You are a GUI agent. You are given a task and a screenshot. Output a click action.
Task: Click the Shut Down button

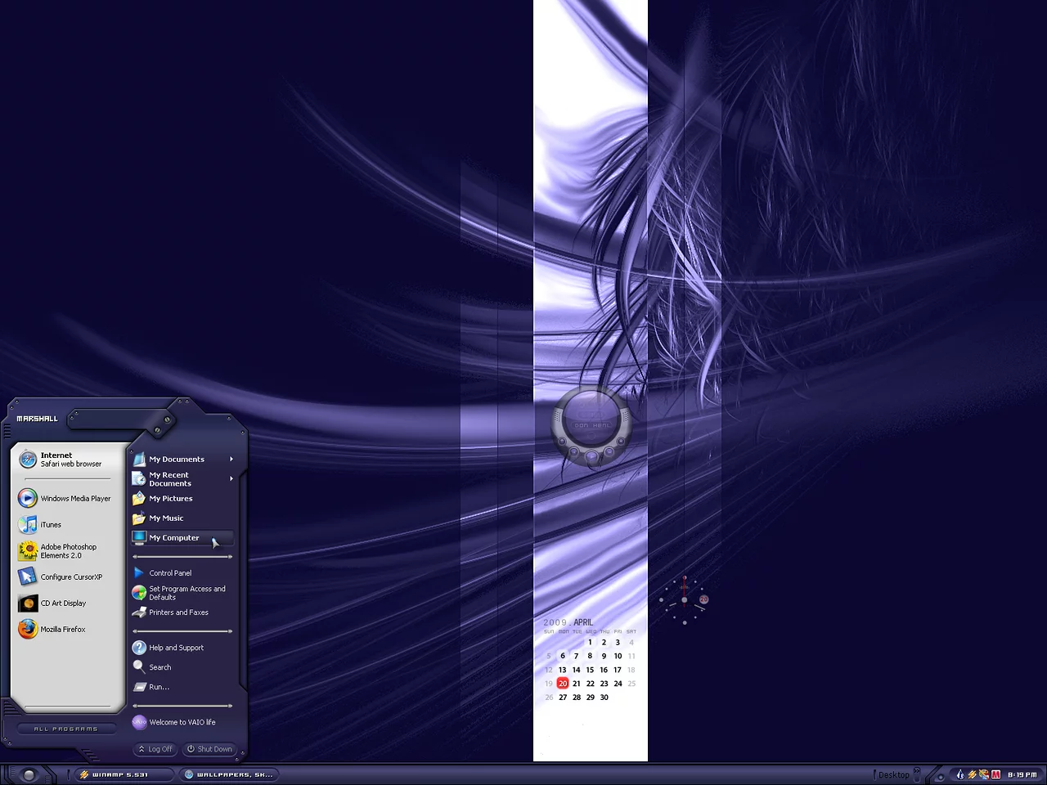pyautogui.click(x=209, y=749)
